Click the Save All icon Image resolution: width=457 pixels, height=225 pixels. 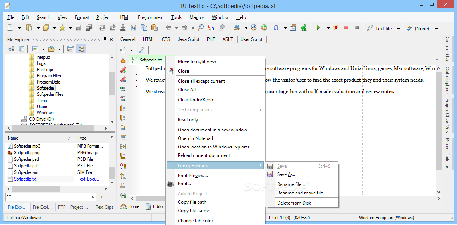click(x=89, y=28)
